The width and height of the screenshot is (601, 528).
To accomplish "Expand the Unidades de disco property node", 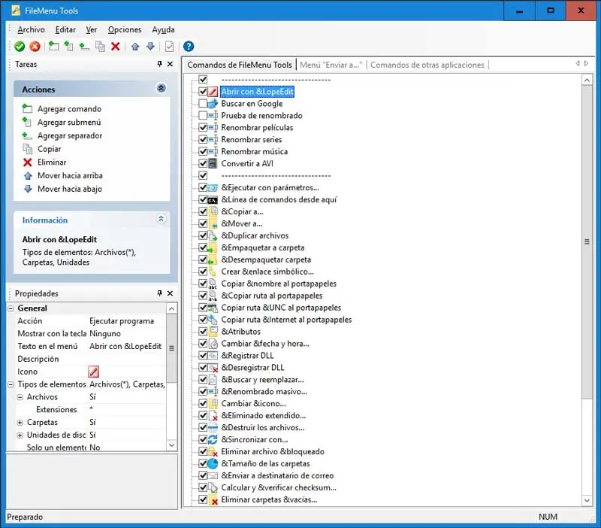I will point(20,435).
